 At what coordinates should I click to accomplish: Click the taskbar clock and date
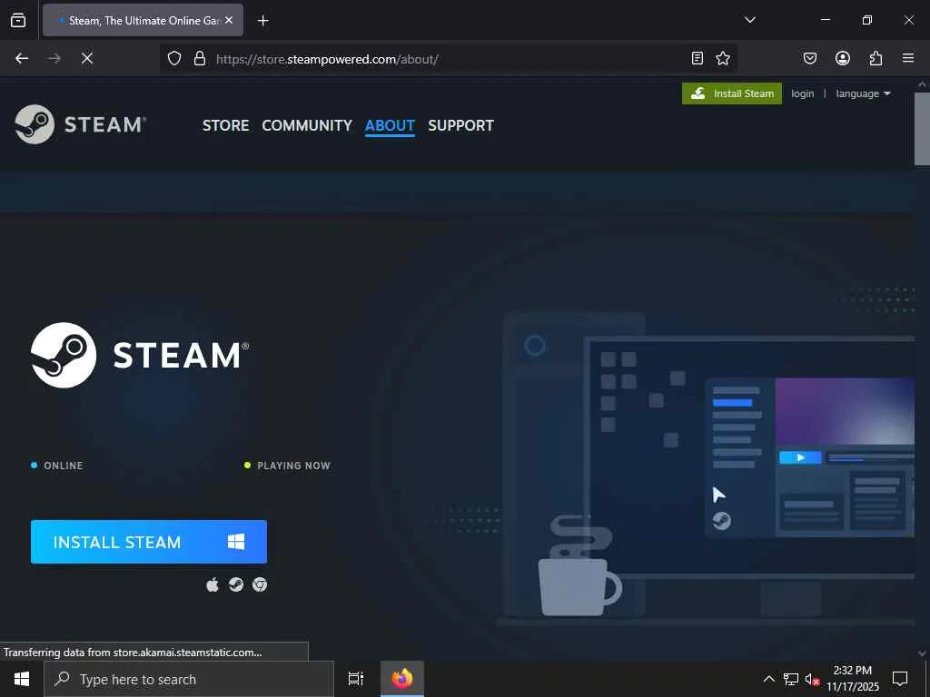853,679
